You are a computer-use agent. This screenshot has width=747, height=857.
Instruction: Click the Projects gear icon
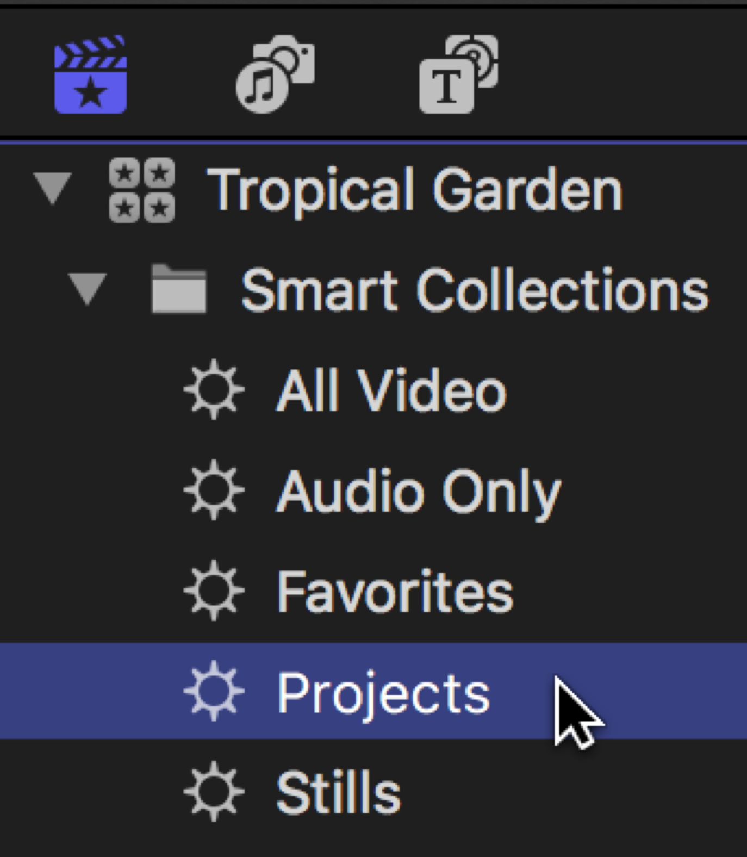pos(214,691)
